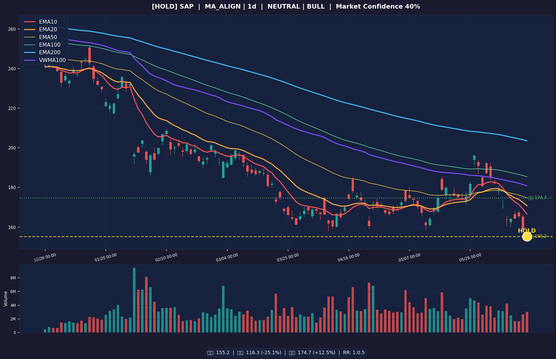Image resolution: width=556 pixels, height=359 pixels.
Task: Click the 260 price axis tick label
Action: click(12, 29)
